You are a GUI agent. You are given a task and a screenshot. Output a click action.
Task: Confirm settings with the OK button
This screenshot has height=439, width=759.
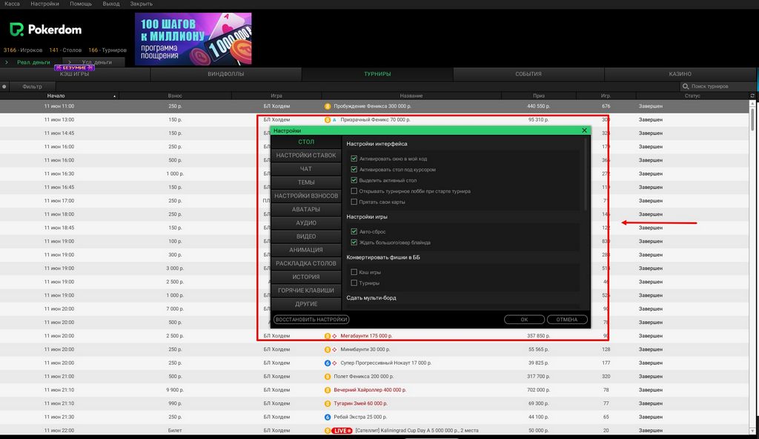click(525, 319)
